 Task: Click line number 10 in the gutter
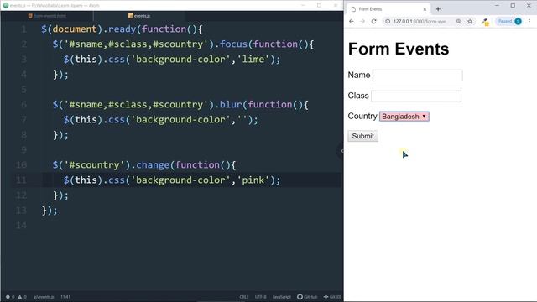(21, 165)
